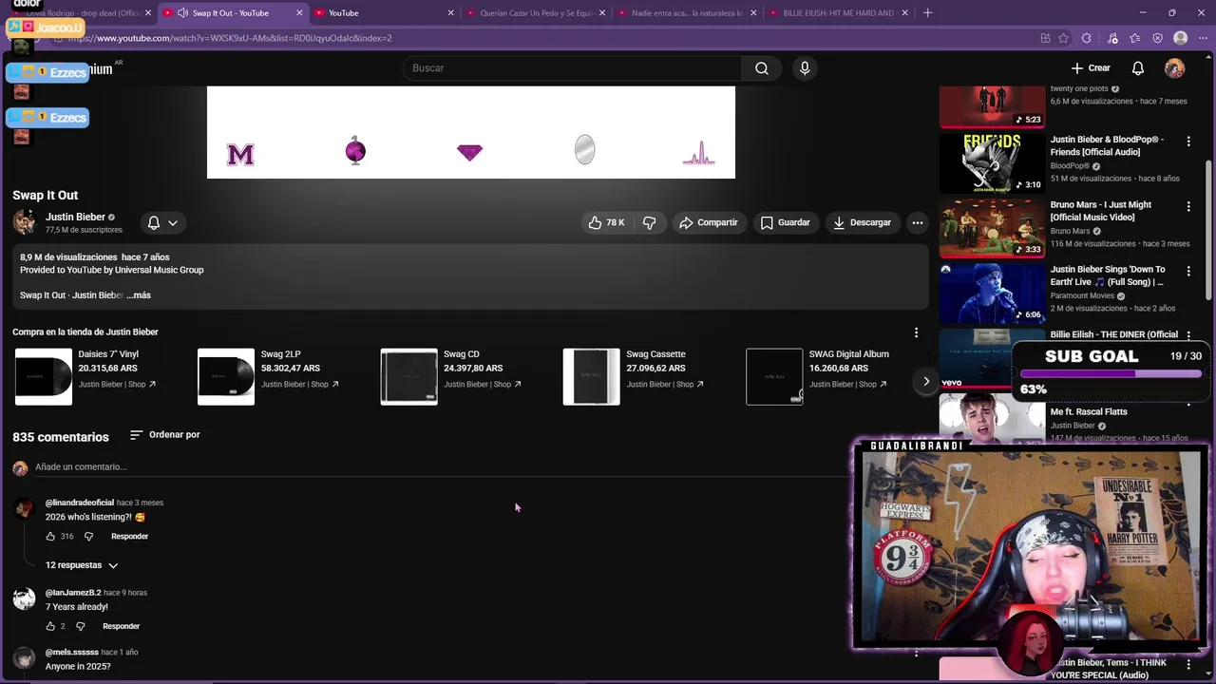Screen dimensions: 1216x684
Task: Open YouTube account avatar menu
Action: pyautogui.click(x=1175, y=68)
